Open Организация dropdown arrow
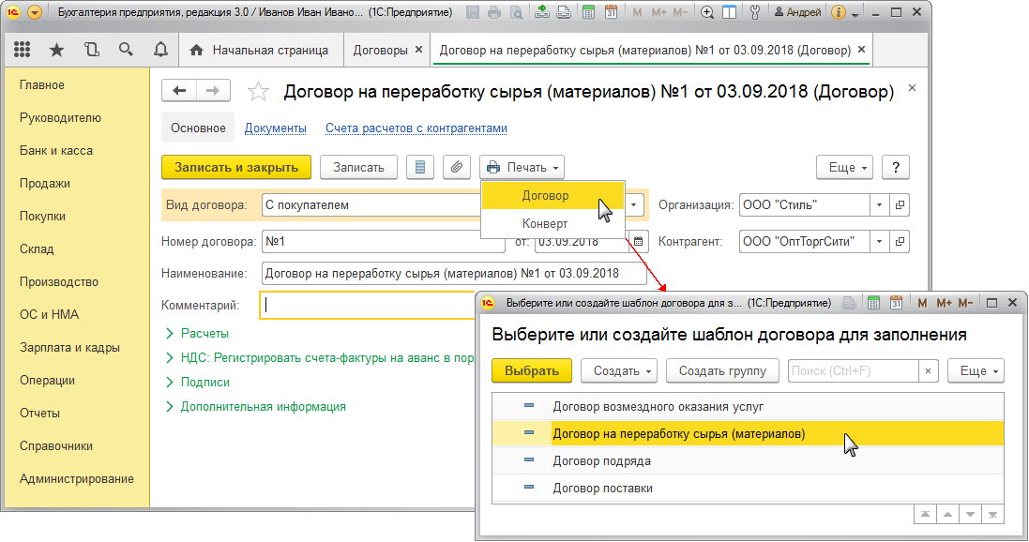This screenshot has width=1029, height=542. (879, 204)
